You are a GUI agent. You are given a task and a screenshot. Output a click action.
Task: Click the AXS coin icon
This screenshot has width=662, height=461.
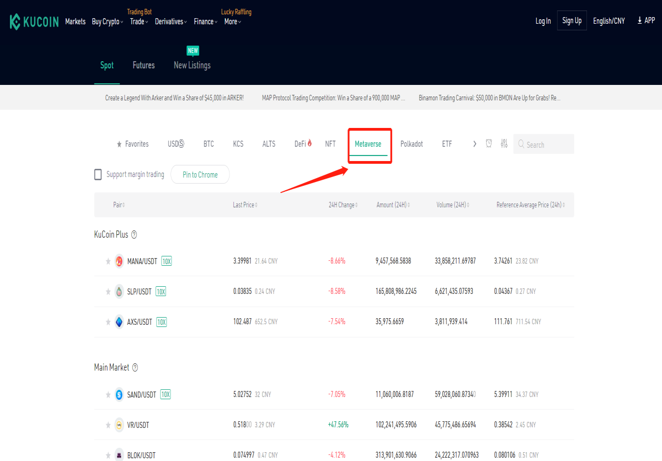tap(119, 322)
